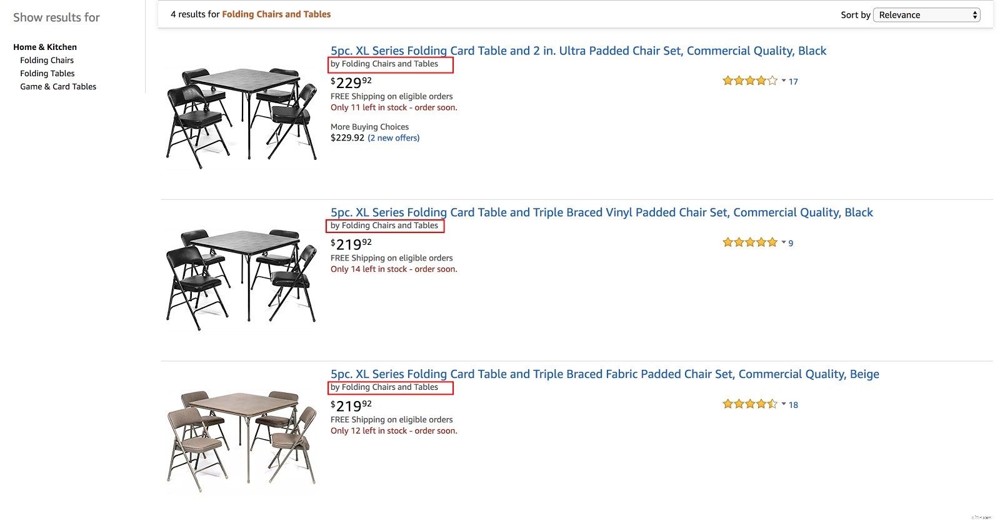Select Folding Tables in the sidebar
1000x521 pixels.
click(47, 73)
